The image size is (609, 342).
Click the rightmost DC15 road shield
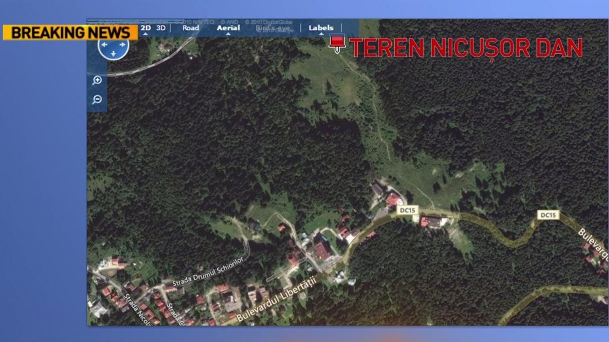548,215
